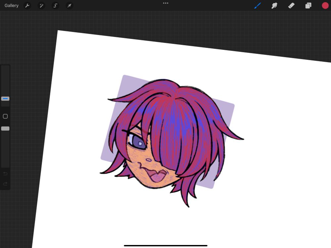Tap the Undo arrow in sidebar
Screen dimensions: 331x248
point(5,174)
